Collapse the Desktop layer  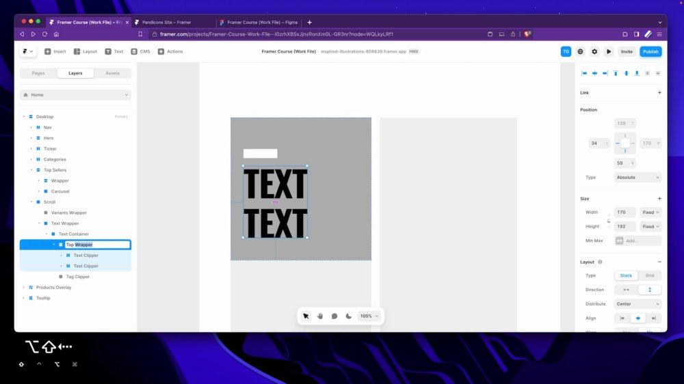click(24, 117)
